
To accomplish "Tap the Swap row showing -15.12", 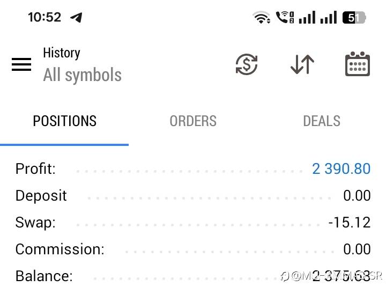I will [x=193, y=222].
